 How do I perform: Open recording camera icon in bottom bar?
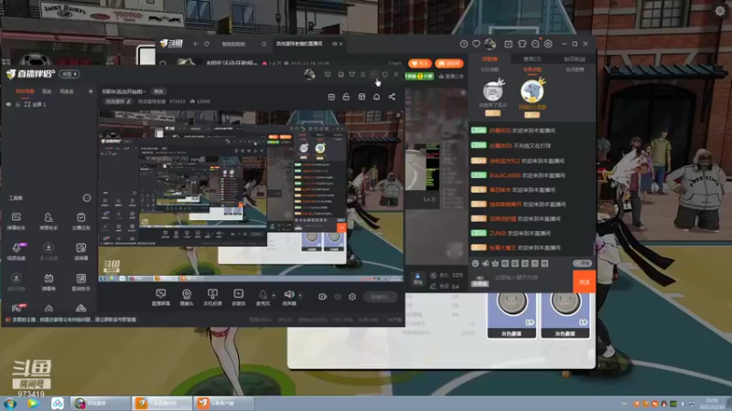point(322,297)
